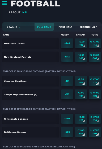Pick Buccaneers spread +2.00
This screenshot has width=102, height=149.
81,94
